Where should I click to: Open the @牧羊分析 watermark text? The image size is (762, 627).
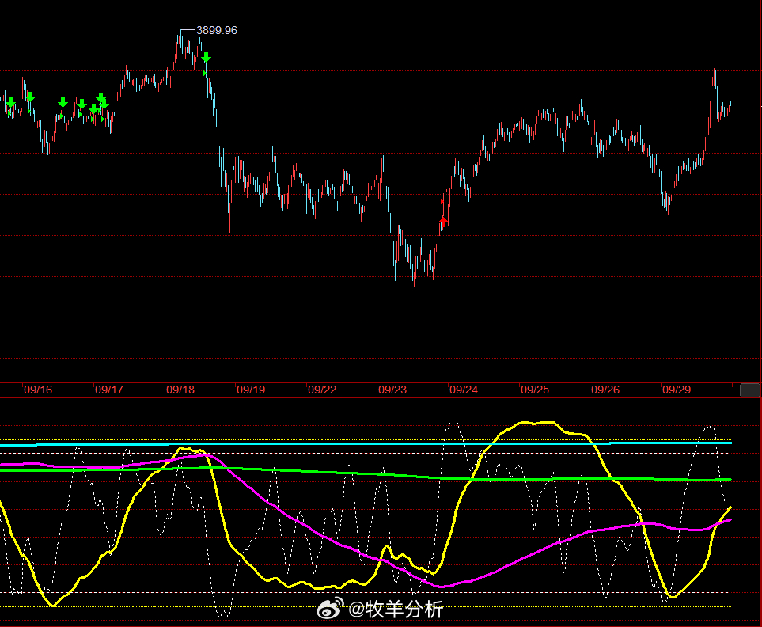point(396,609)
